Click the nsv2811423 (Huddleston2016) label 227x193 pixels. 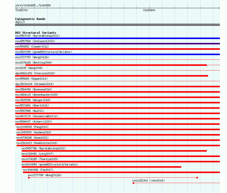(37, 143)
